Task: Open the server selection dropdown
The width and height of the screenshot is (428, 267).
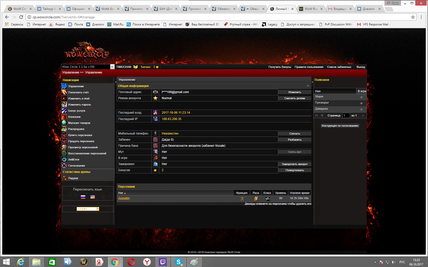Action: tap(112, 67)
